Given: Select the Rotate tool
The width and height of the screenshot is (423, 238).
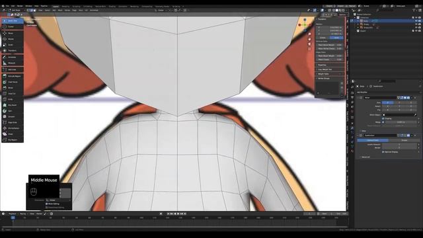Looking at the screenshot, I should click(13, 39).
